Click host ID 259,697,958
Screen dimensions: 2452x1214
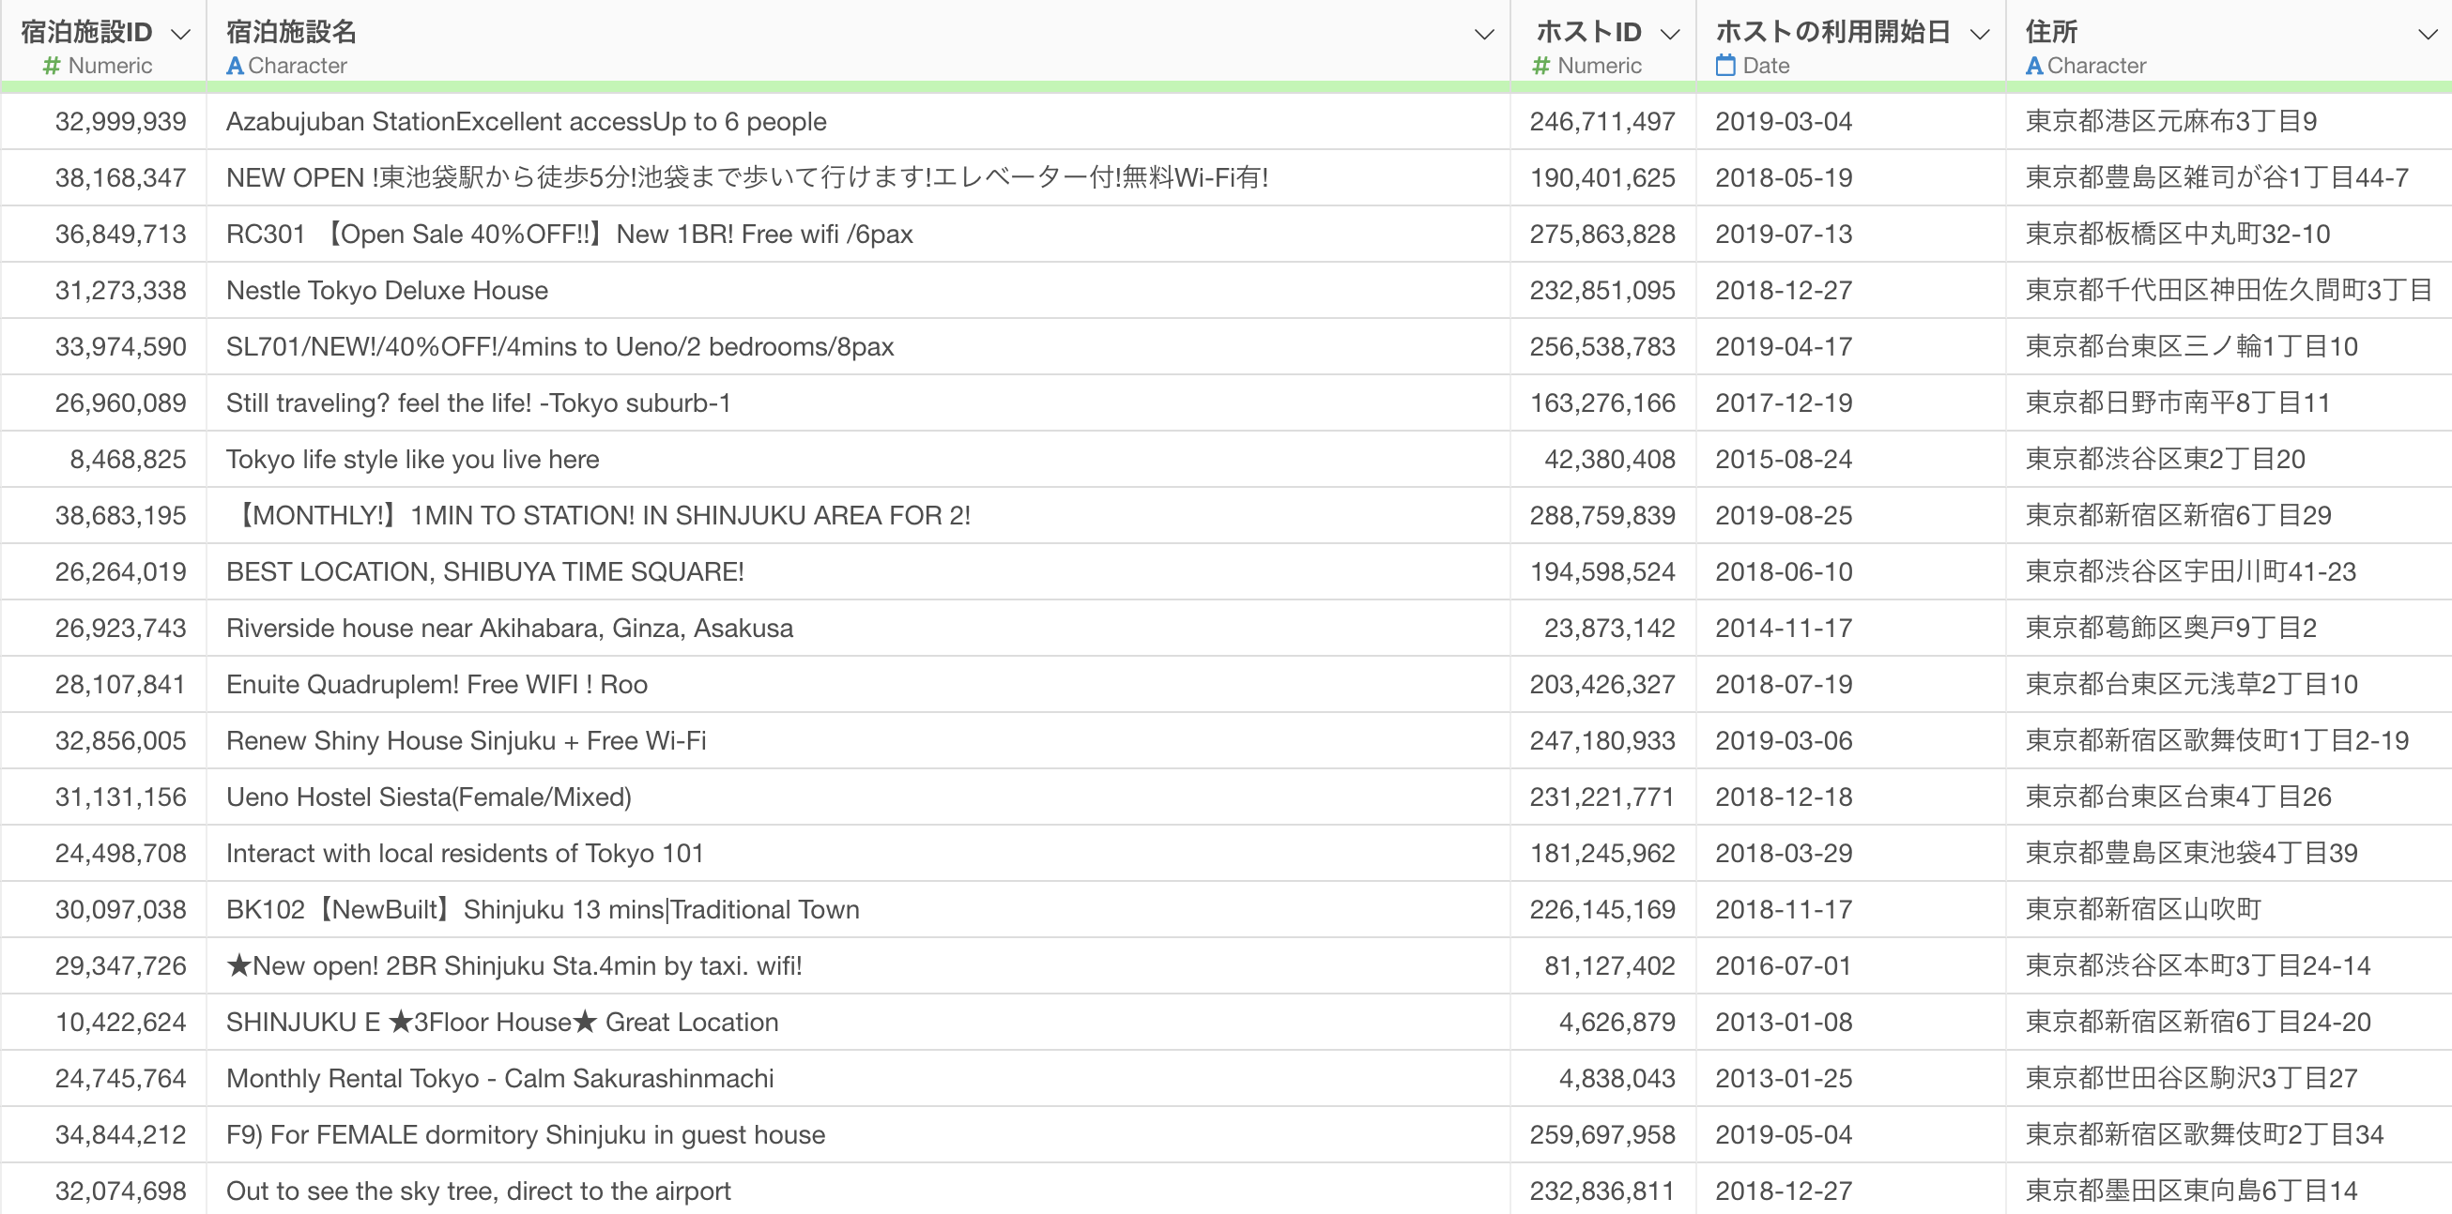tap(1602, 1135)
